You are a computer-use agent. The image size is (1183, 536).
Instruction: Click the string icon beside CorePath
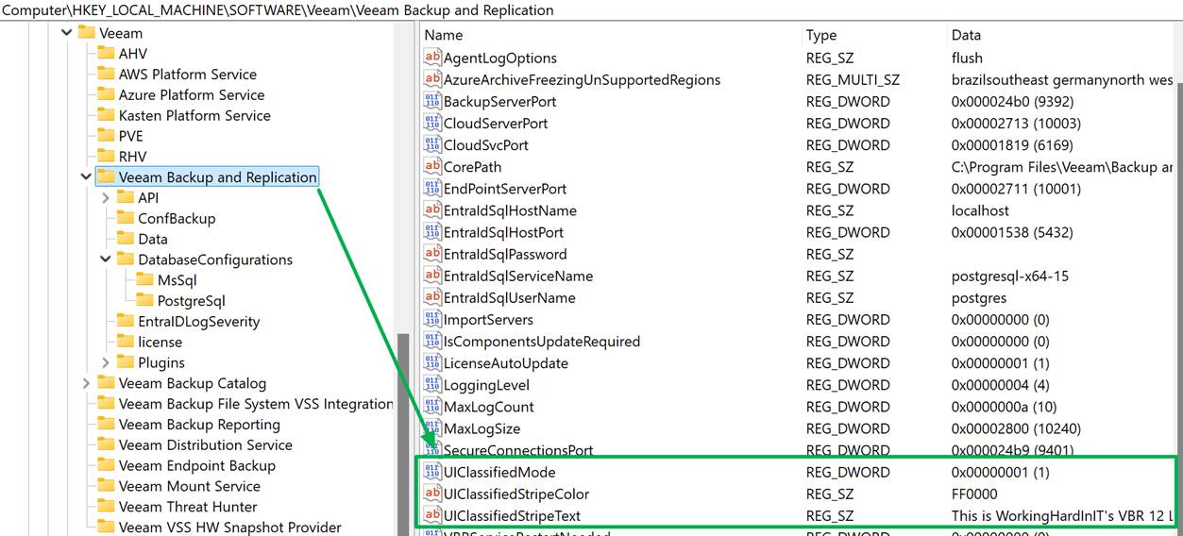(x=432, y=167)
